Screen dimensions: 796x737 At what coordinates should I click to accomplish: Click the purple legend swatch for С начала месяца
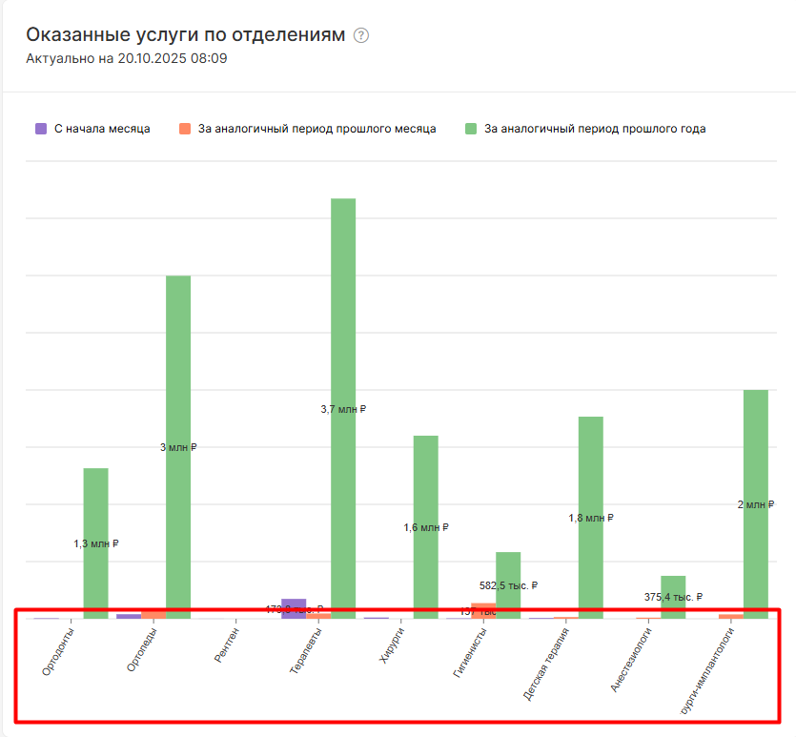[41, 129]
